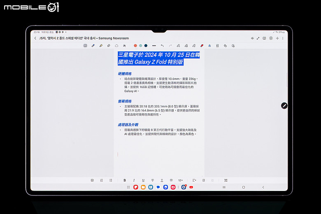321x214 pixels.
Task: Select the keyboard text mode icon
Action: coord(85,46)
